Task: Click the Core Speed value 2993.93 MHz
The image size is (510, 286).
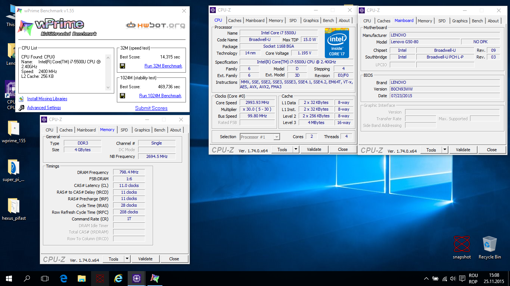Action: [258, 102]
